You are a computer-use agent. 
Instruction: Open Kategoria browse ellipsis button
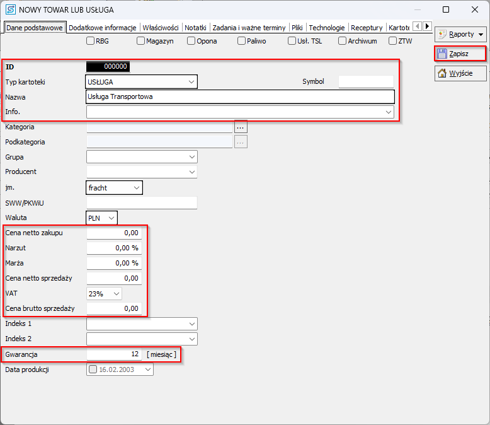tap(241, 127)
